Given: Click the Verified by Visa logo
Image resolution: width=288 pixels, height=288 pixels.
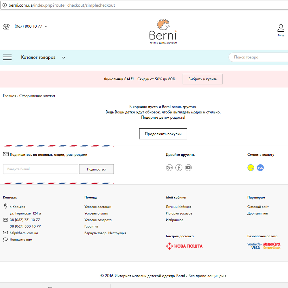Looking at the screenshot, I should [254, 246].
